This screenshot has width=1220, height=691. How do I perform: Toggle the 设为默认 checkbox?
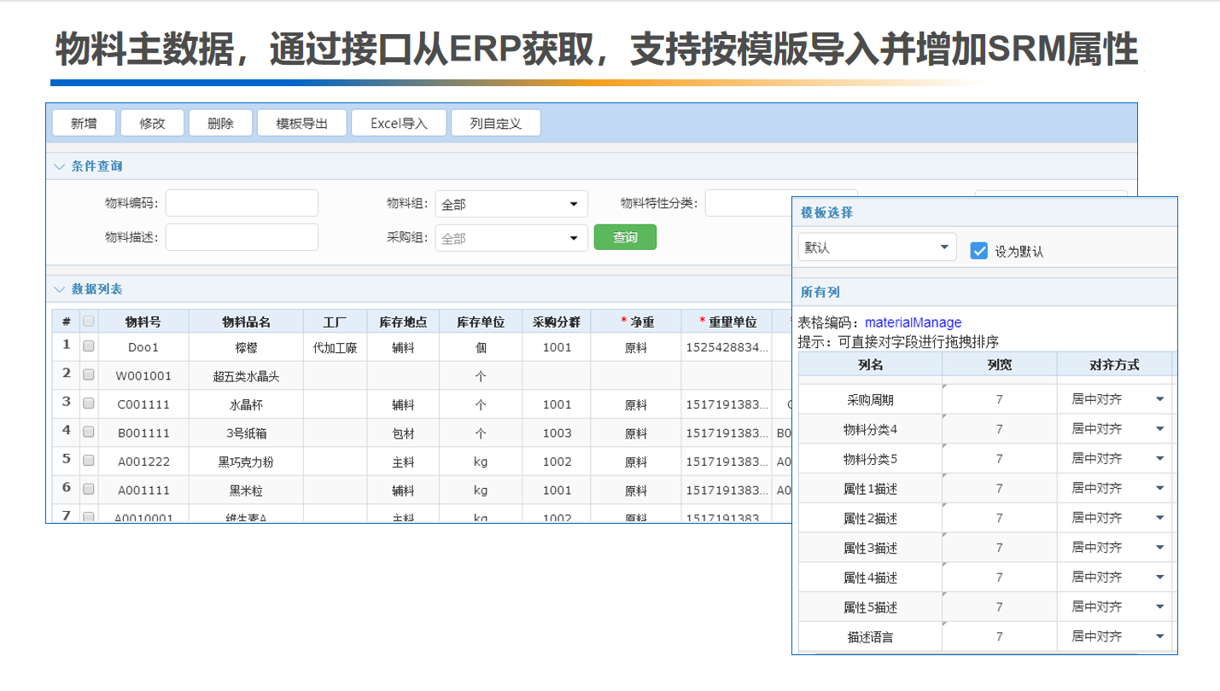pyautogui.click(x=979, y=251)
